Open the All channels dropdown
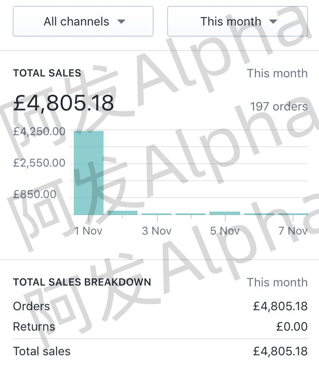 click(x=83, y=21)
